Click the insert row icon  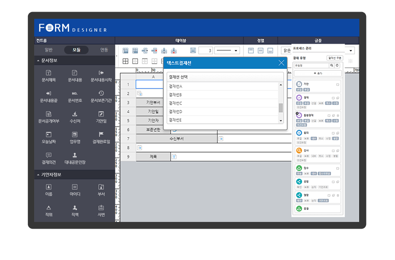coord(145,51)
